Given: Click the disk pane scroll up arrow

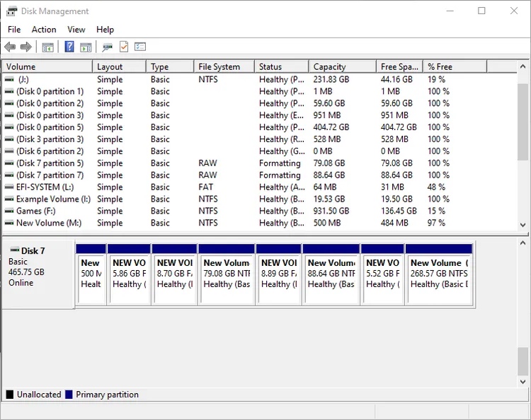Looking at the screenshot, I should pos(523,243).
